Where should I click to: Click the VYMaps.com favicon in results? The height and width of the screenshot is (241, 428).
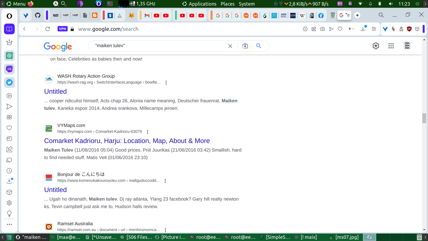pos(49,129)
